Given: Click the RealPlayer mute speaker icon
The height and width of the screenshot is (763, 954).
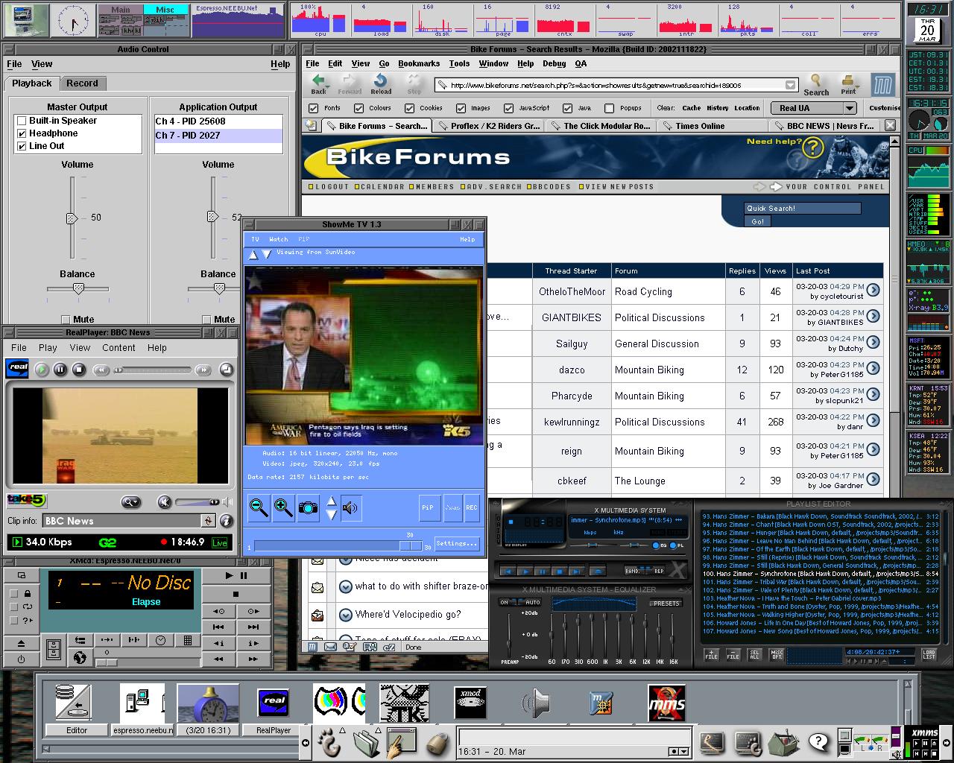Looking at the screenshot, I should coord(165,502).
